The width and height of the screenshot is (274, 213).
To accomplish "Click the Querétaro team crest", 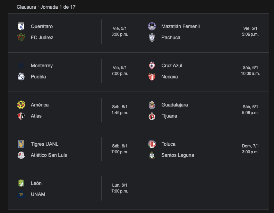I will point(21,26).
